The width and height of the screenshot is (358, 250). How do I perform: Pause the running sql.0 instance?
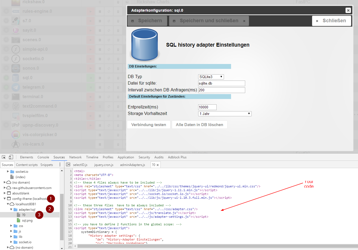point(91,78)
